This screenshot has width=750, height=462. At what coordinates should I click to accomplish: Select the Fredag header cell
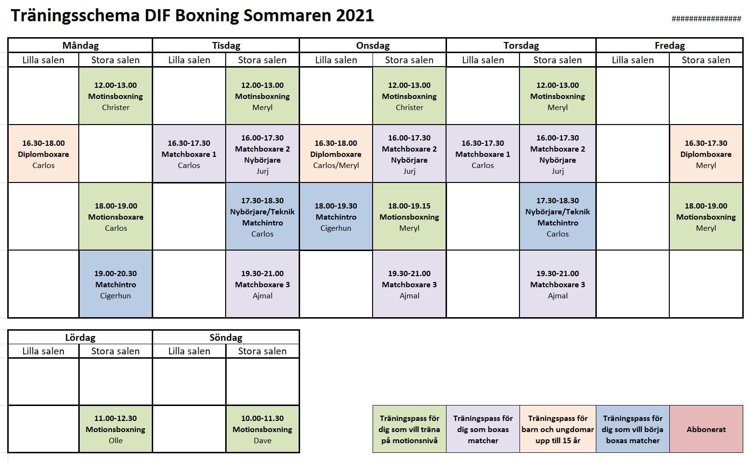(669, 45)
